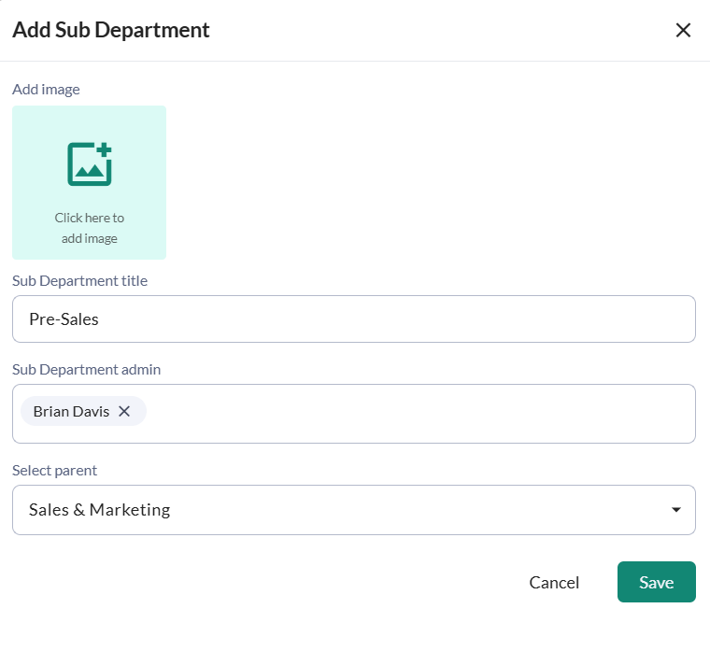Click inside the Sub Department admin field
Image resolution: width=710 pixels, height=651 pixels.
point(354,414)
